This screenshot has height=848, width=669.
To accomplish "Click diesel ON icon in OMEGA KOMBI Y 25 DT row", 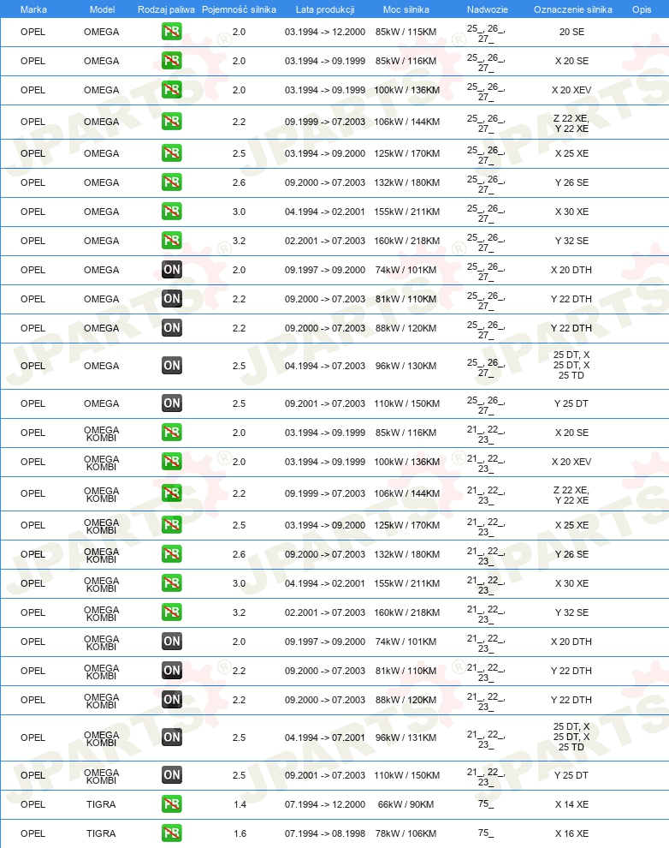I will pyautogui.click(x=172, y=775).
